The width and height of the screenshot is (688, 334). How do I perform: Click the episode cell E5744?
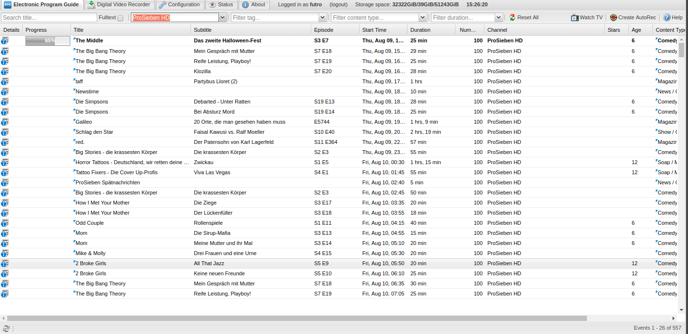(x=322, y=122)
